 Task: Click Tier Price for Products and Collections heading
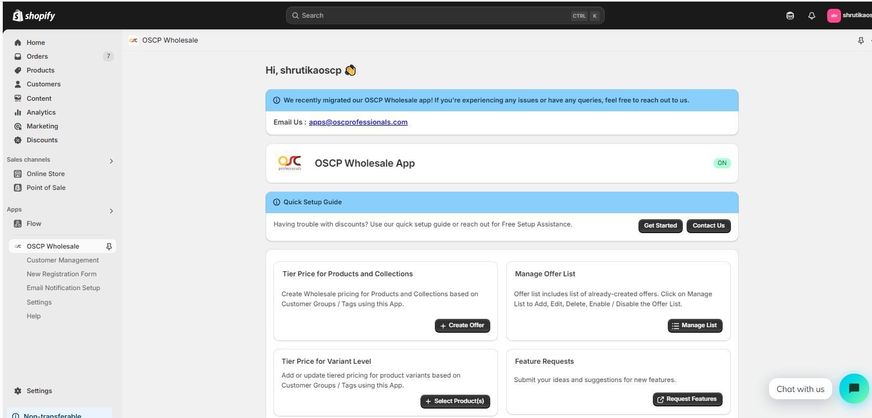tap(347, 274)
